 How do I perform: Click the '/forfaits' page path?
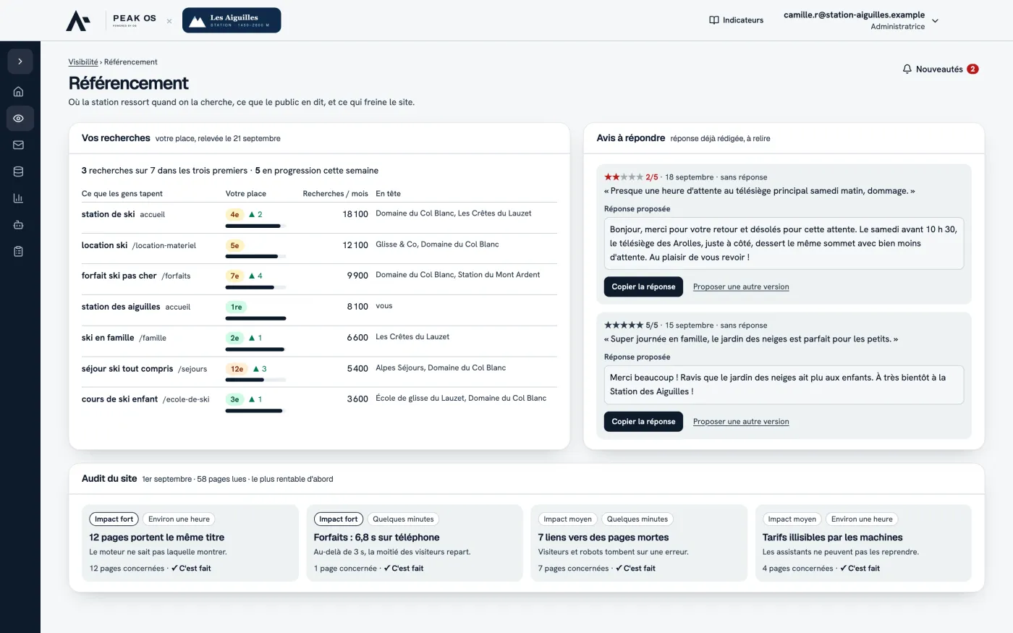click(176, 276)
